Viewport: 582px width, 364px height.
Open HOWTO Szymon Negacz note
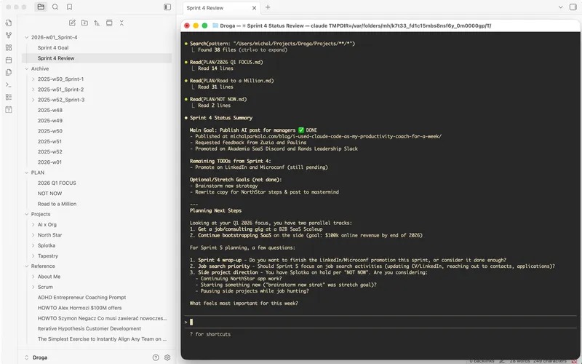pyautogui.click(x=102, y=318)
